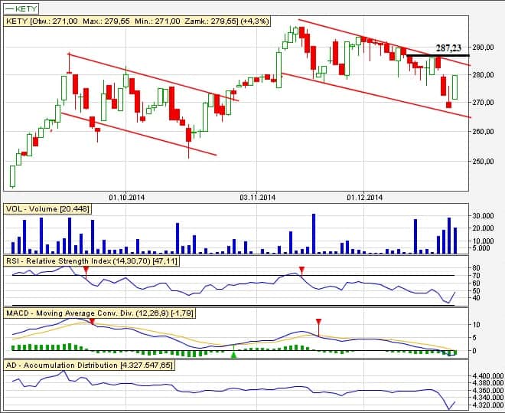Click the KETY price info header
The image size is (505, 413).
[138, 21]
